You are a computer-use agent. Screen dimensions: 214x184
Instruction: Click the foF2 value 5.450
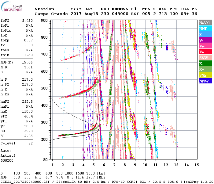point(28,21)
